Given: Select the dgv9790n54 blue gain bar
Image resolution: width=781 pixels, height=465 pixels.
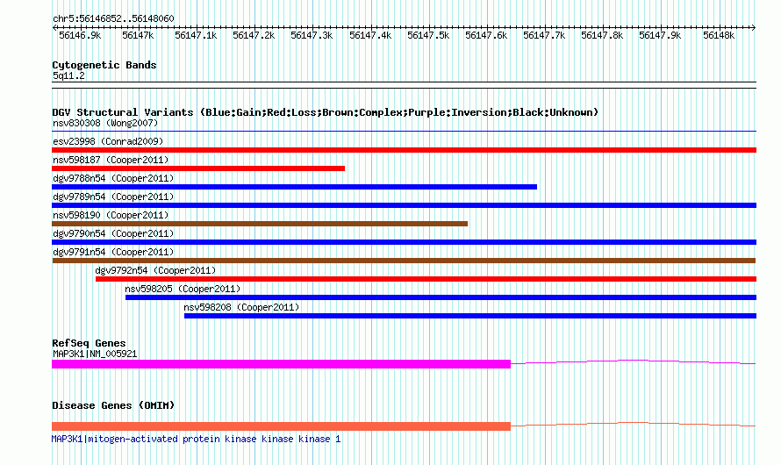Looking at the screenshot, I should pyautogui.click(x=404, y=242).
